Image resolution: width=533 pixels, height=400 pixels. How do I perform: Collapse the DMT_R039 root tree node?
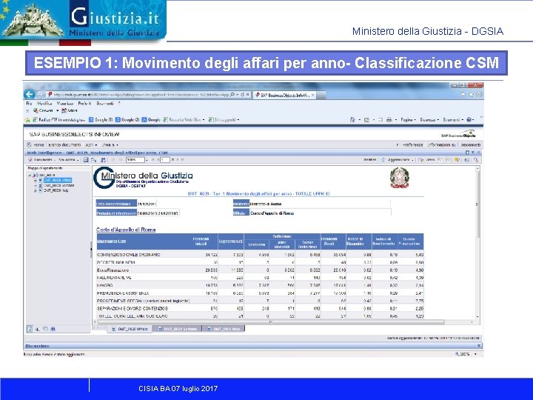30,175
